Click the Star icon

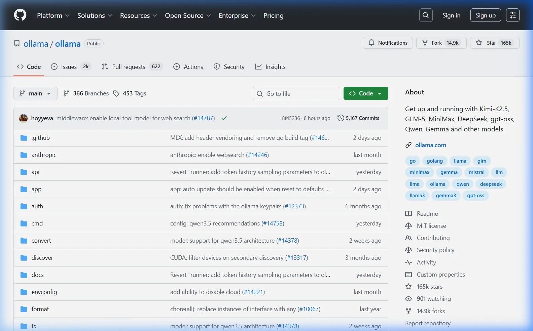point(478,43)
